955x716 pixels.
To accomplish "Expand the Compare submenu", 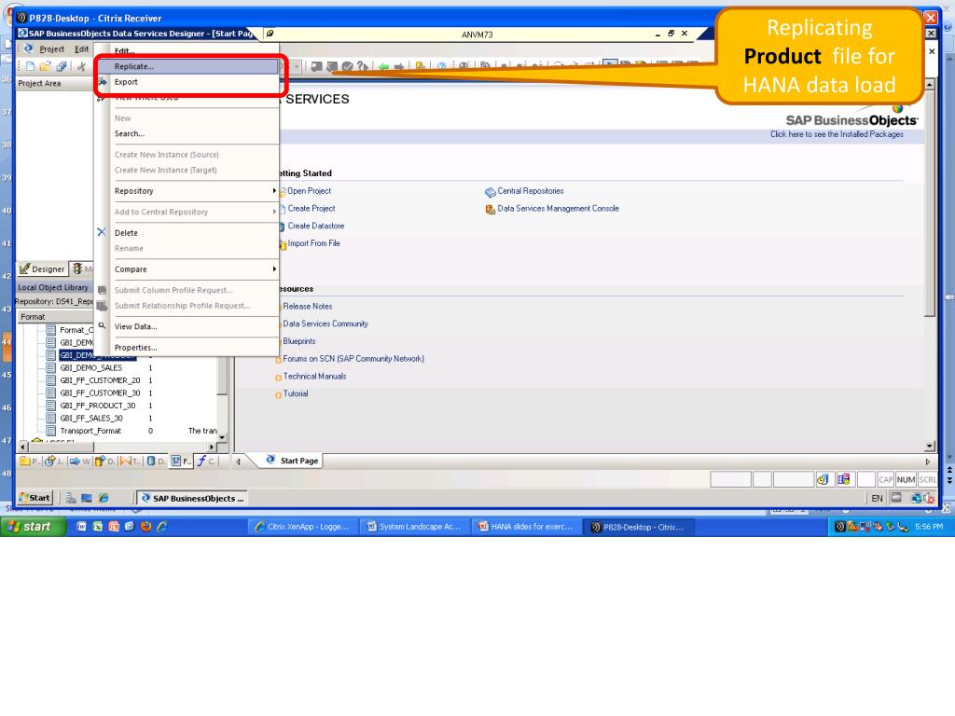I will click(x=187, y=269).
